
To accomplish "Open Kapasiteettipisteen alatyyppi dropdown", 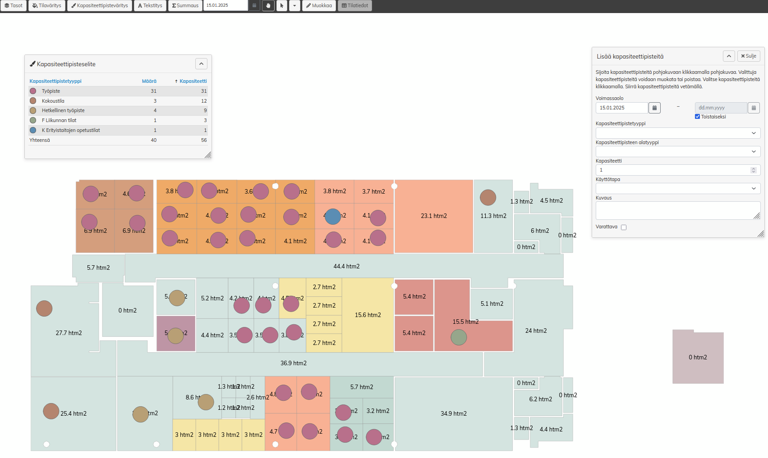I will 677,151.
